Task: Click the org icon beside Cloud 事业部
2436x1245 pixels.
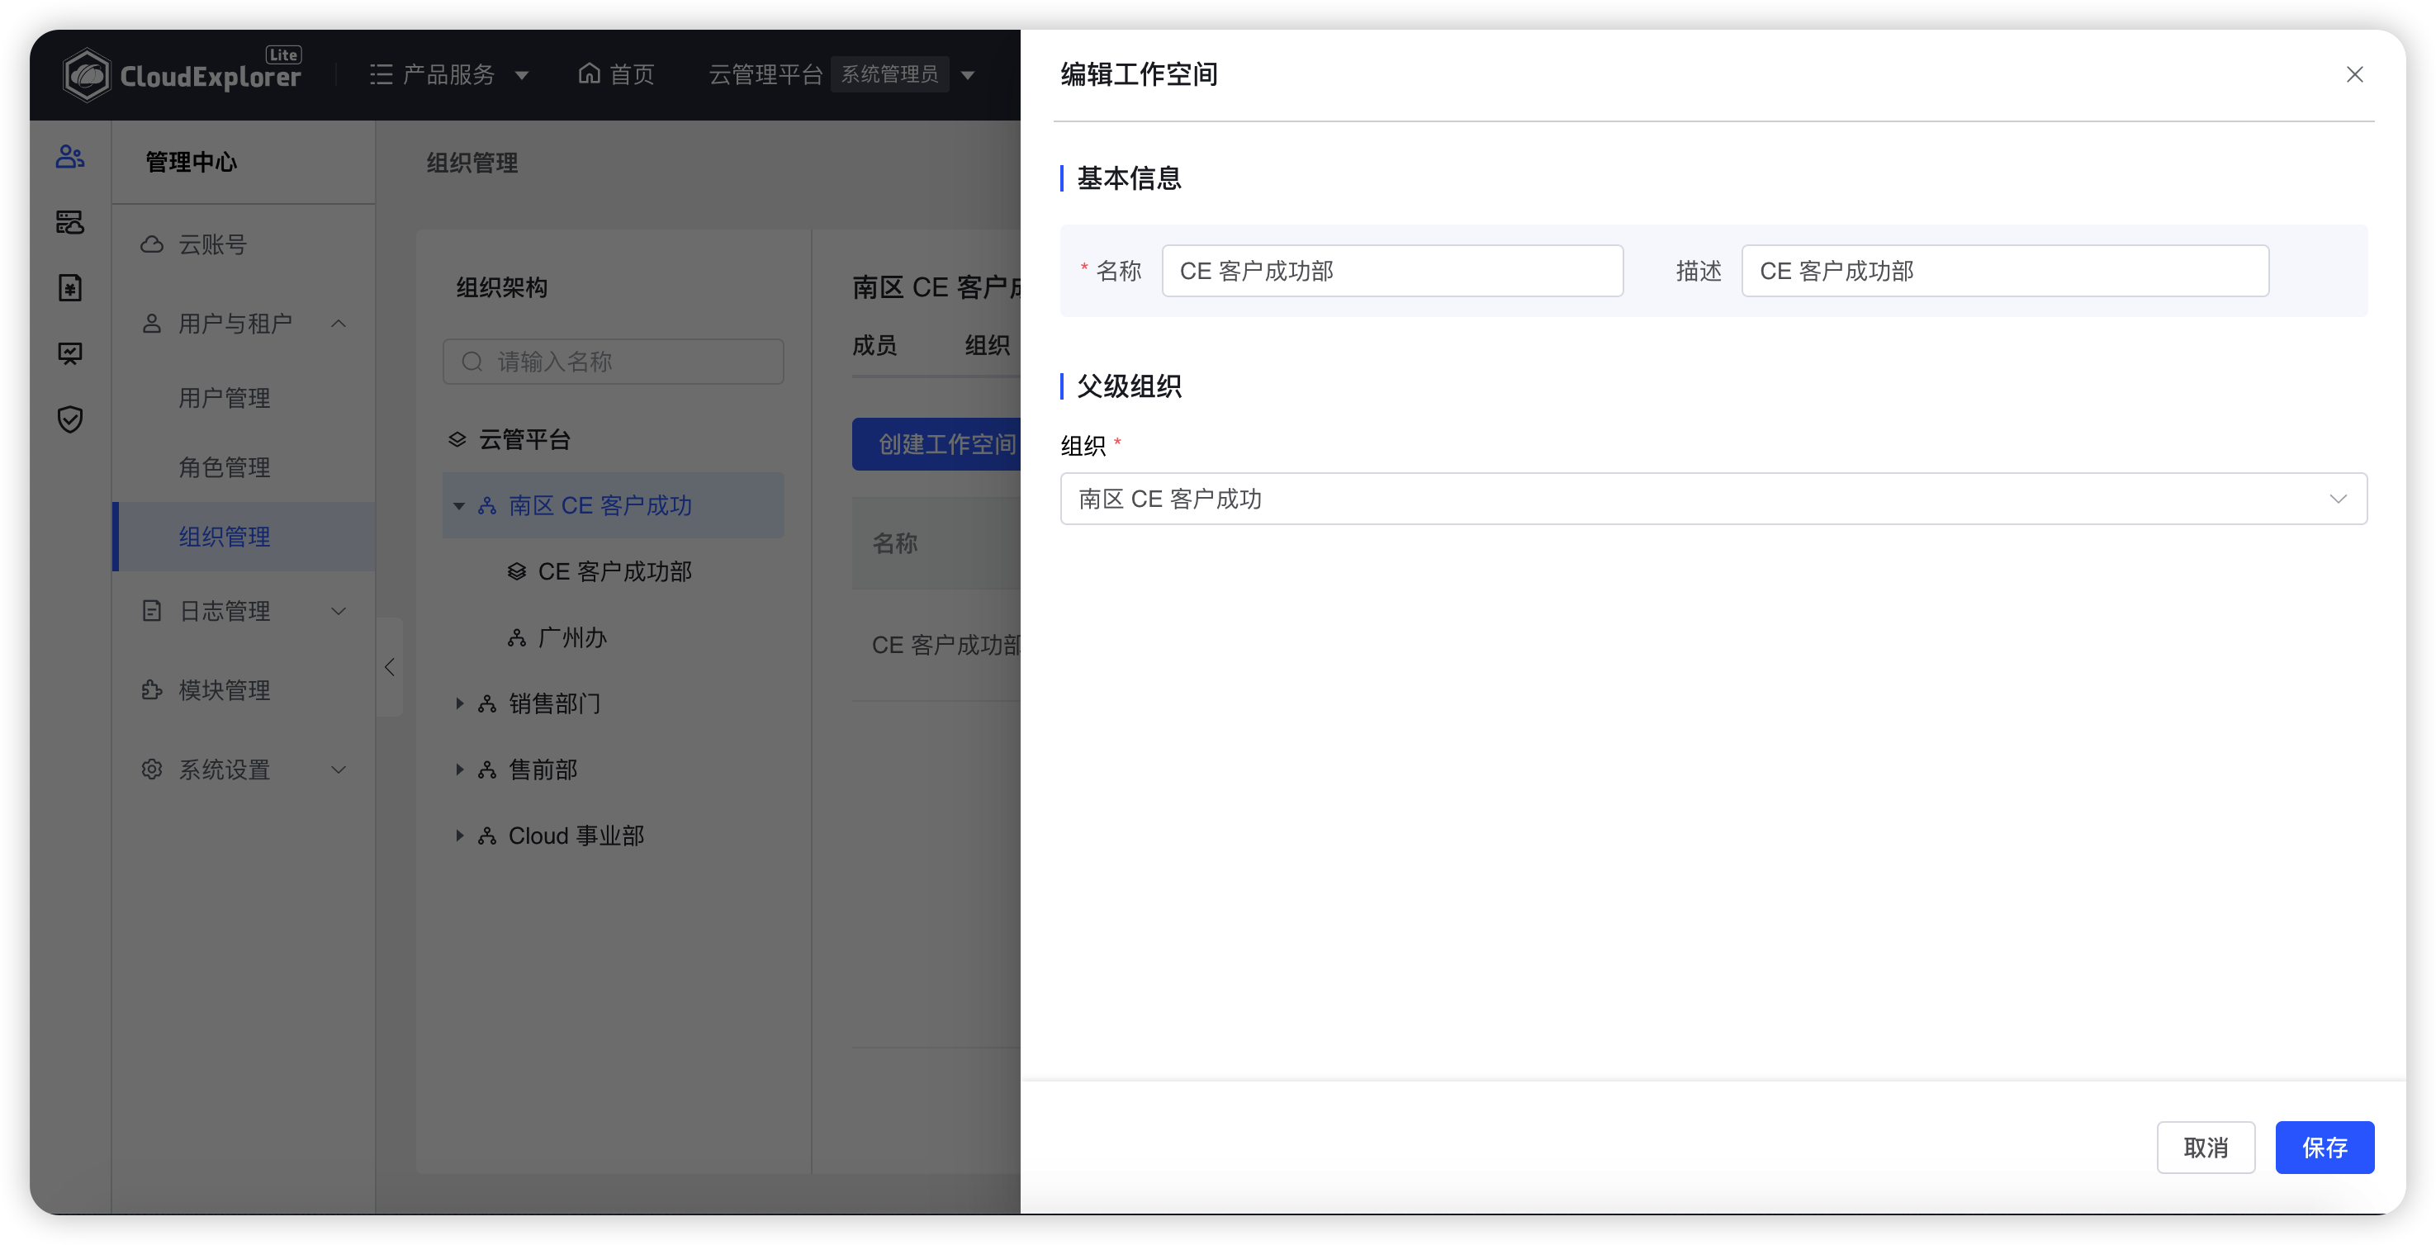Action: pos(487,836)
